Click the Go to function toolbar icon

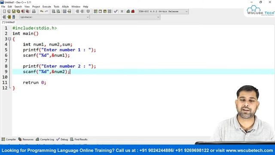tap(64, 12)
